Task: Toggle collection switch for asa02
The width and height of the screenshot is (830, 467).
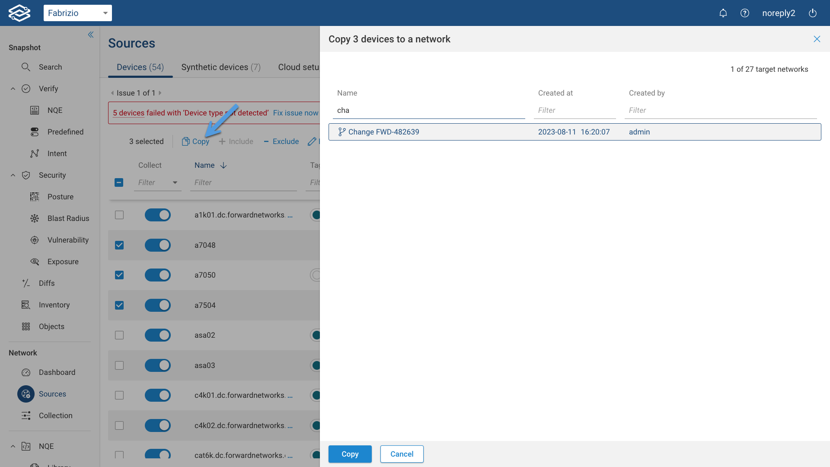Action: click(158, 335)
